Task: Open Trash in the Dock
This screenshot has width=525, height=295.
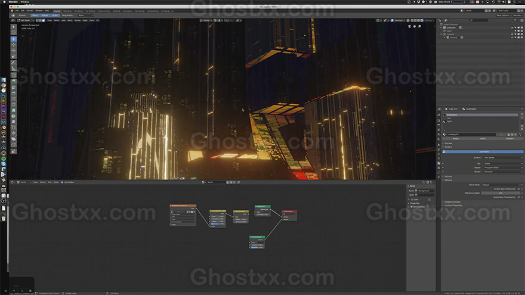Action: (x=4, y=218)
